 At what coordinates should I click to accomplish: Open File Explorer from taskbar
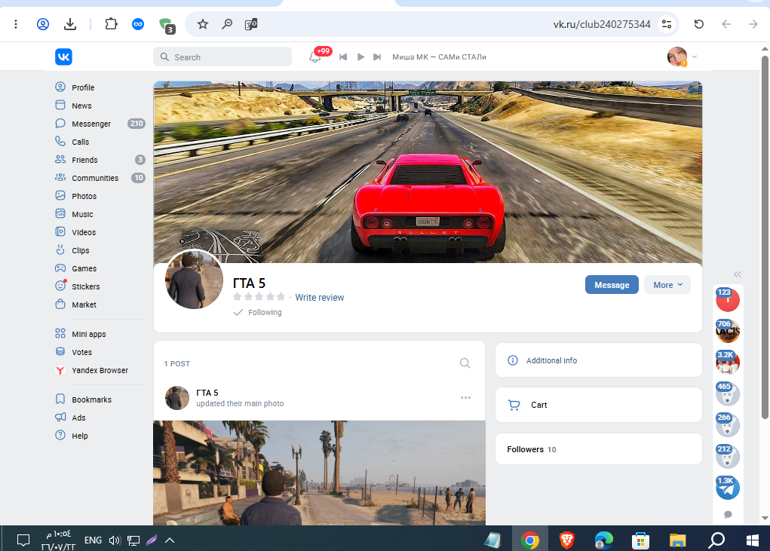pyautogui.click(x=678, y=540)
